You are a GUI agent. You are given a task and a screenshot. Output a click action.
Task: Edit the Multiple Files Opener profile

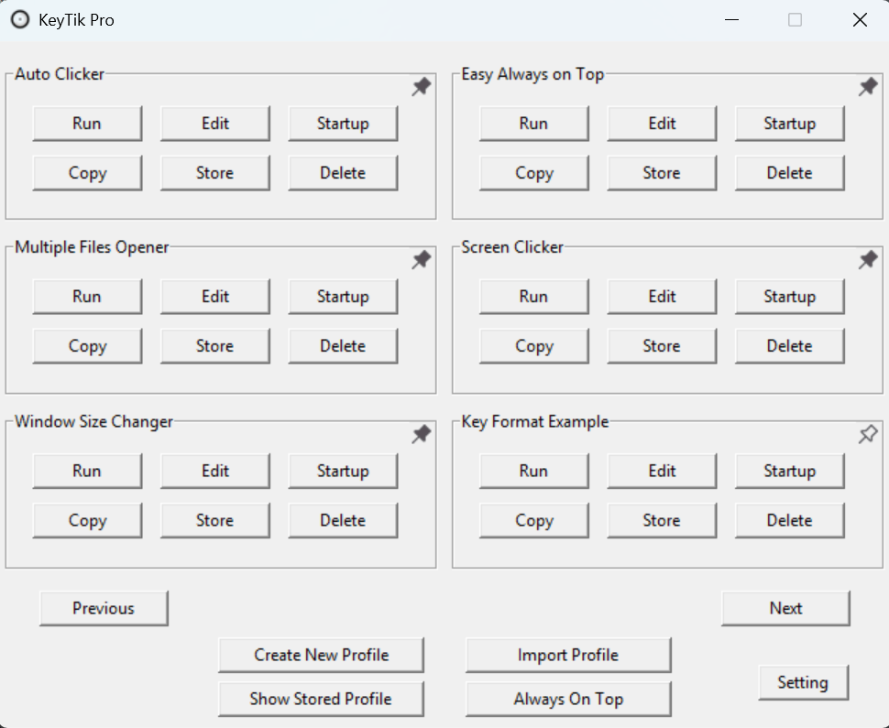[215, 297]
